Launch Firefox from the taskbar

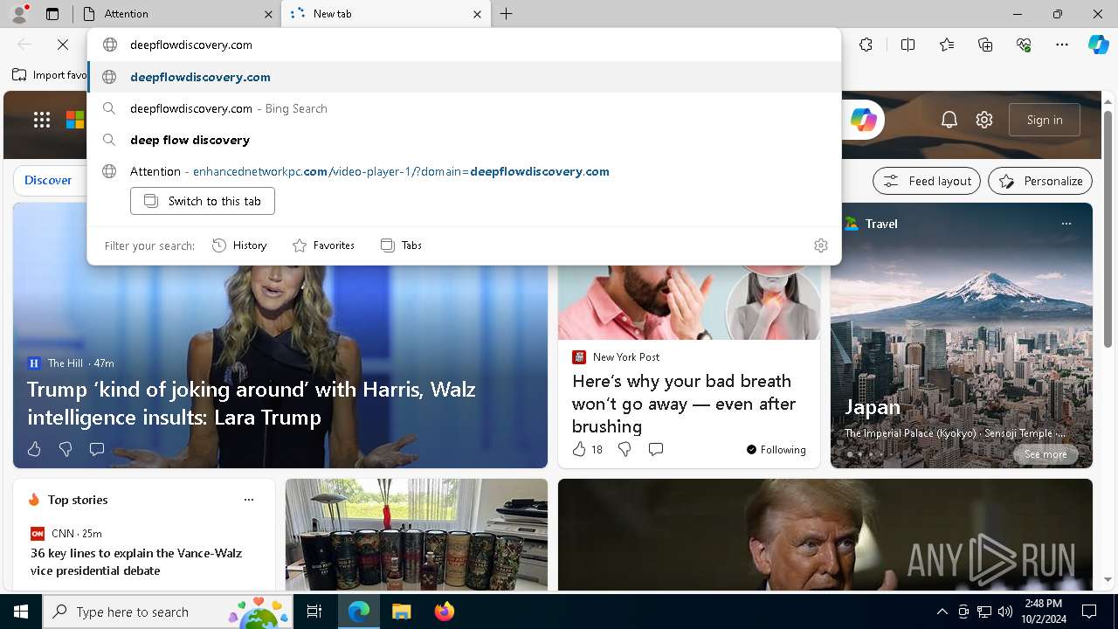(x=445, y=612)
